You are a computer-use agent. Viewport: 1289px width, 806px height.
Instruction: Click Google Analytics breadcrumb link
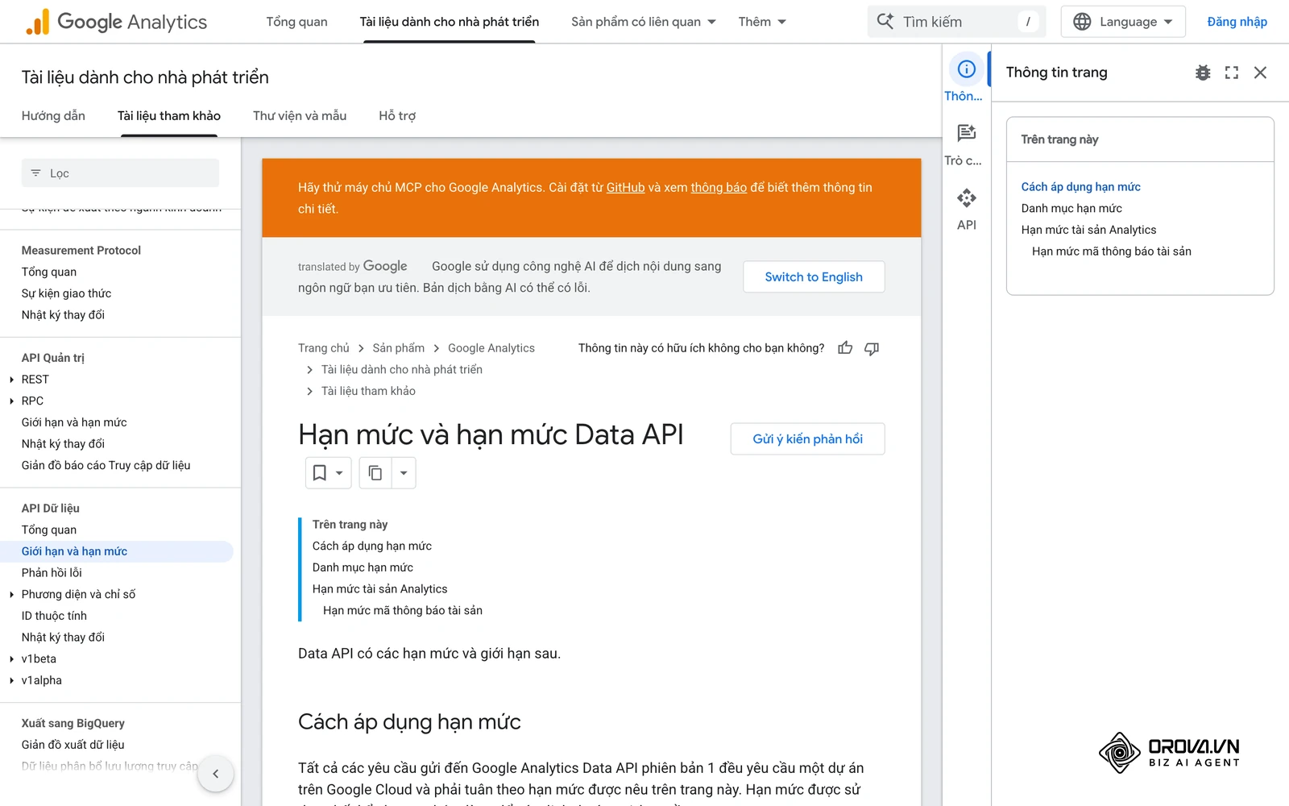point(491,348)
